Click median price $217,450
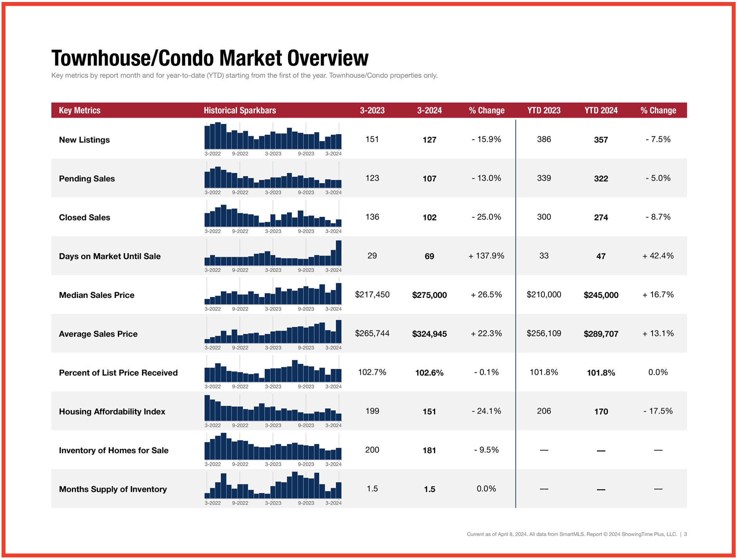 (372, 294)
